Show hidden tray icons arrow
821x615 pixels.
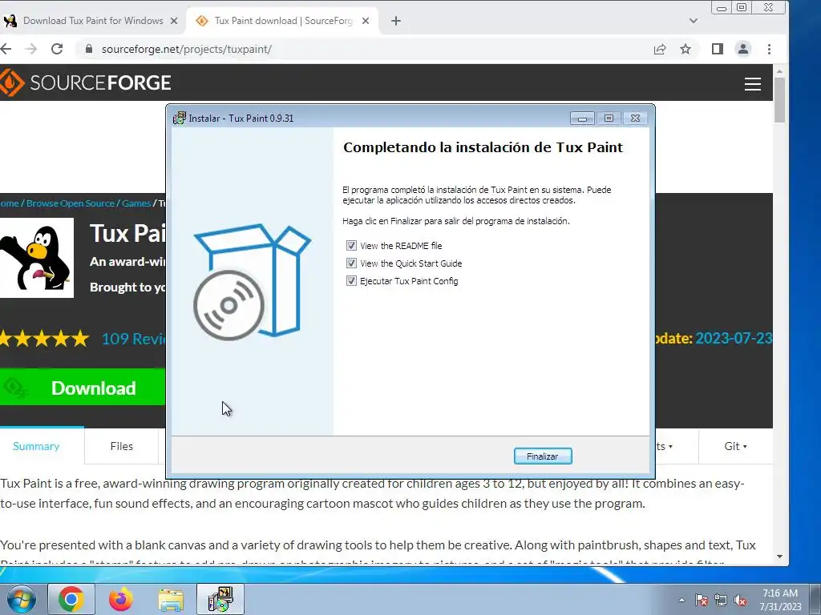click(x=681, y=599)
